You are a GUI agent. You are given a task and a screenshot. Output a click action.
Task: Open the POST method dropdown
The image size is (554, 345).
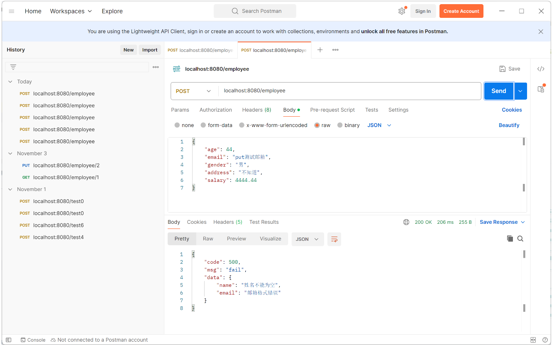pyautogui.click(x=194, y=91)
